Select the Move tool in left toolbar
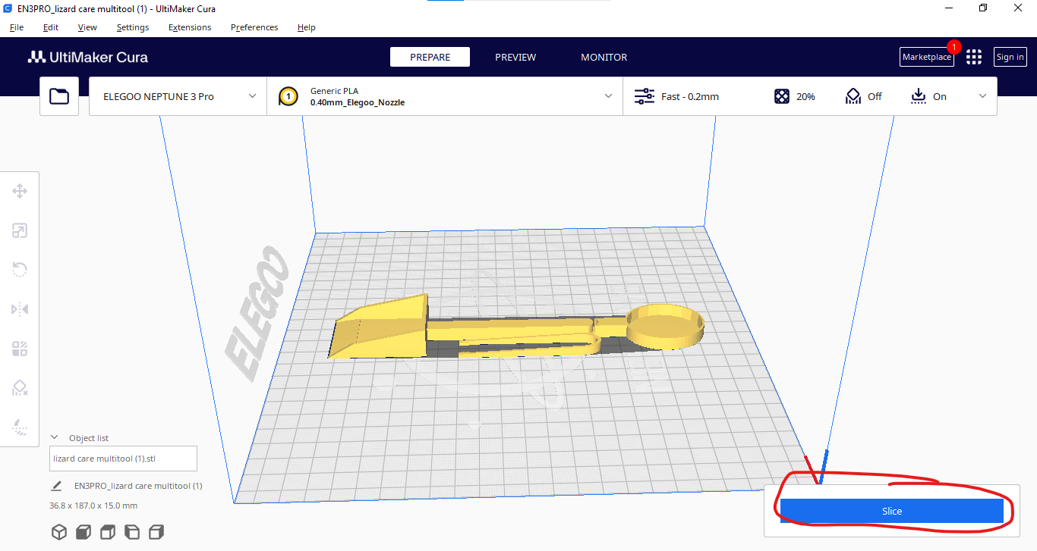This screenshot has height=551, width=1037. pos(20,191)
